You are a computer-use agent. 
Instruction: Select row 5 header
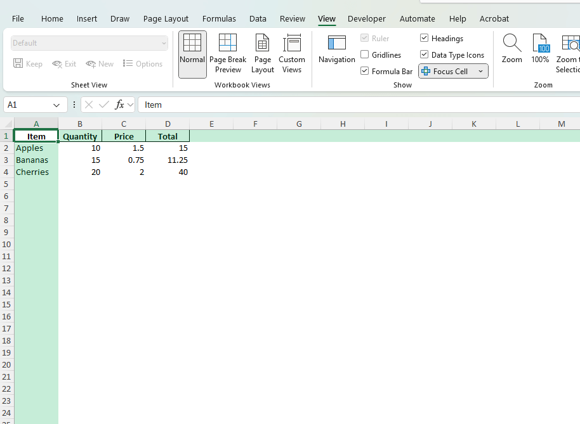(6, 184)
